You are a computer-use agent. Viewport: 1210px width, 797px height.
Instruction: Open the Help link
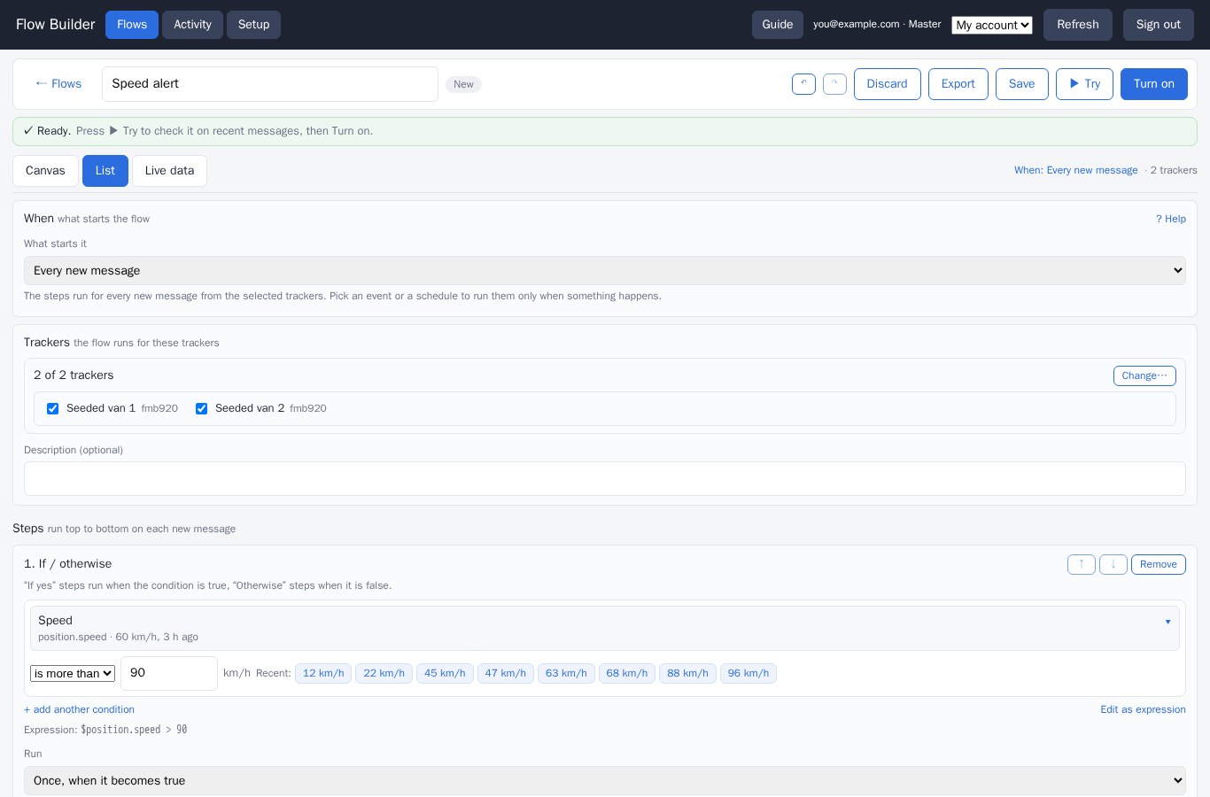coord(1171,219)
